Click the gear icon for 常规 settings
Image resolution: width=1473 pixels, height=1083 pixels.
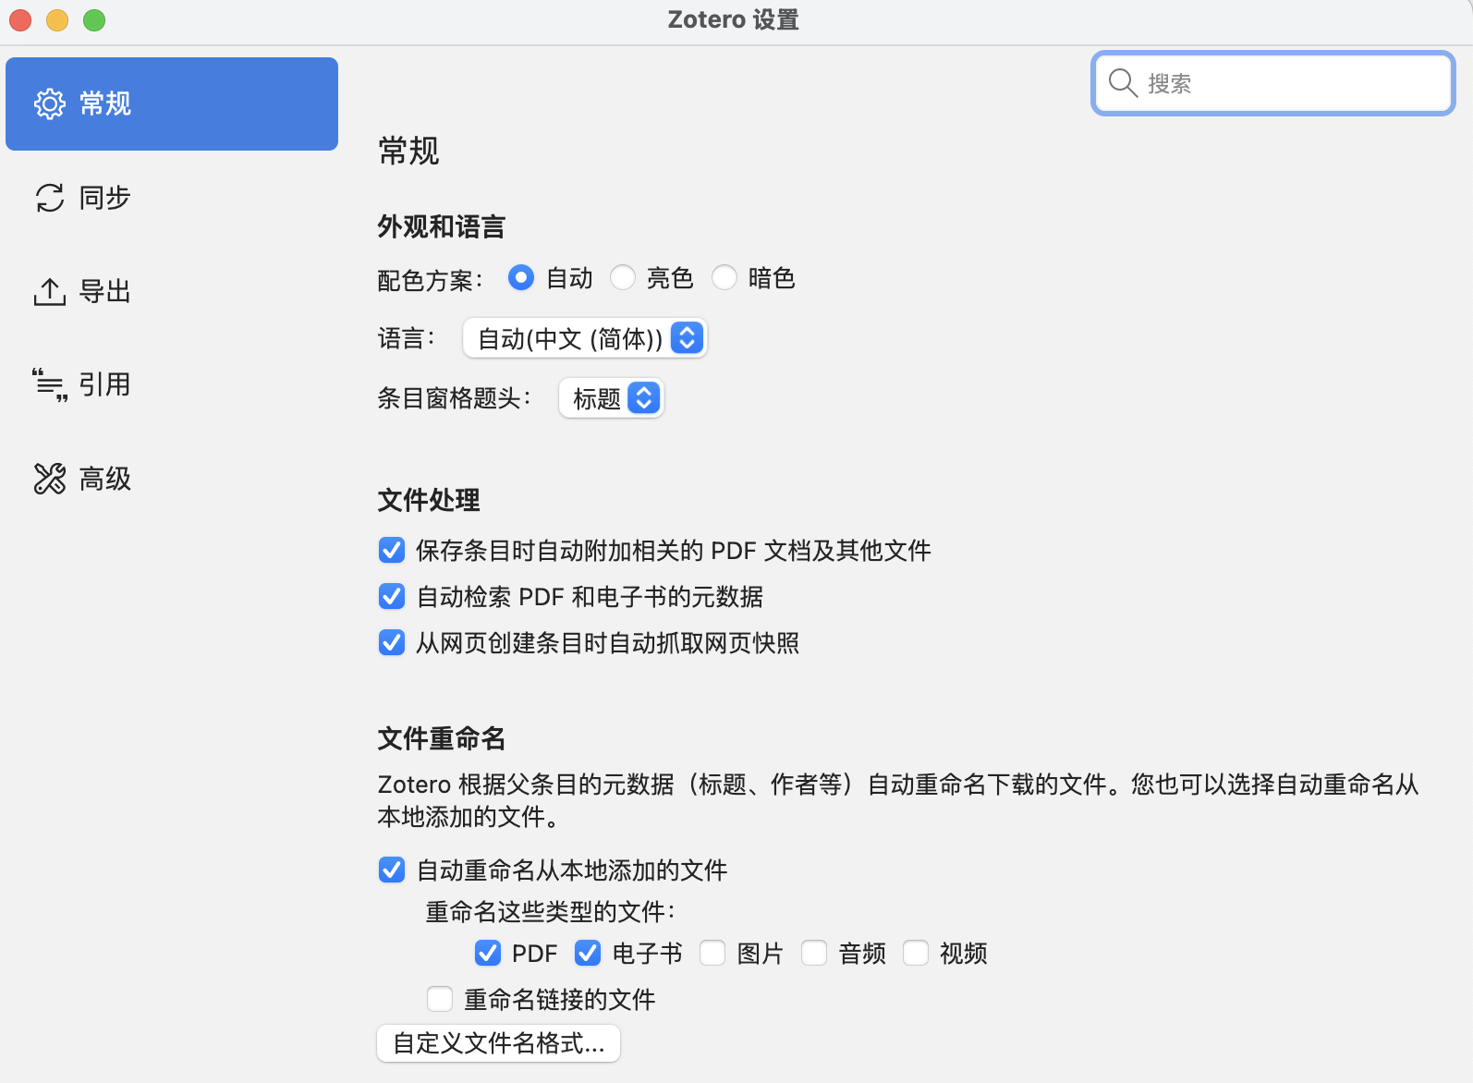50,103
